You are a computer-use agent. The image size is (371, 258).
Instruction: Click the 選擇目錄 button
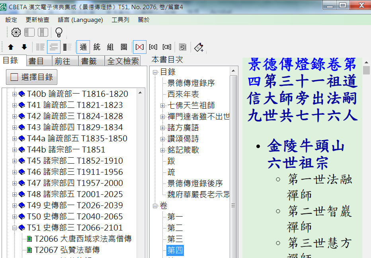(32, 77)
